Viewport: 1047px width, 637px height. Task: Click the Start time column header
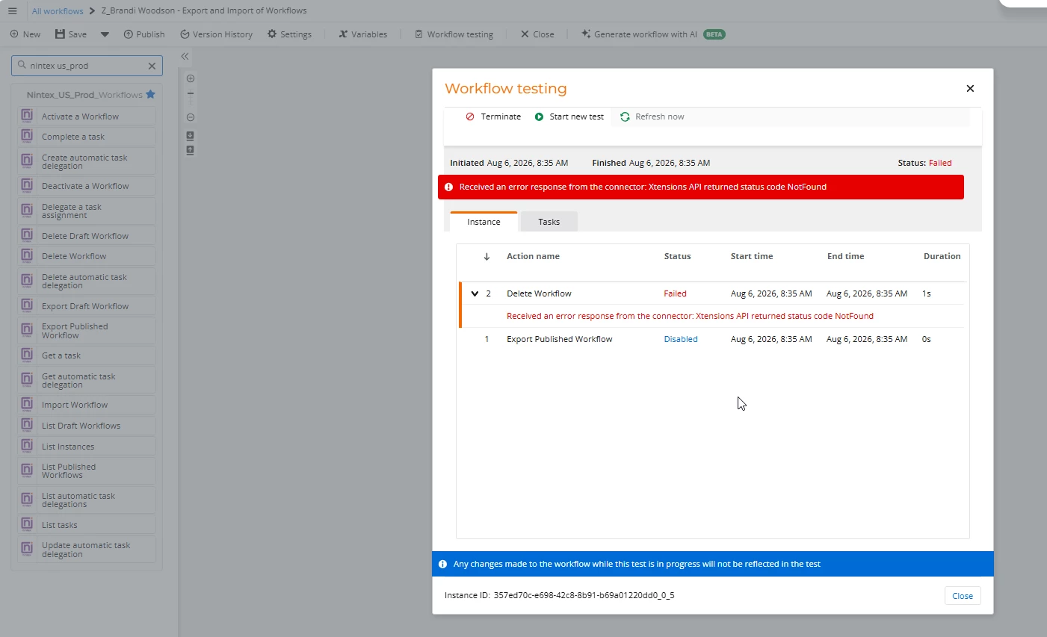point(752,256)
